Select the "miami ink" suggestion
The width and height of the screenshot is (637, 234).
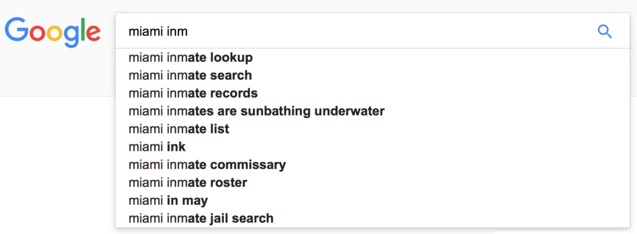click(x=373, y=147)
